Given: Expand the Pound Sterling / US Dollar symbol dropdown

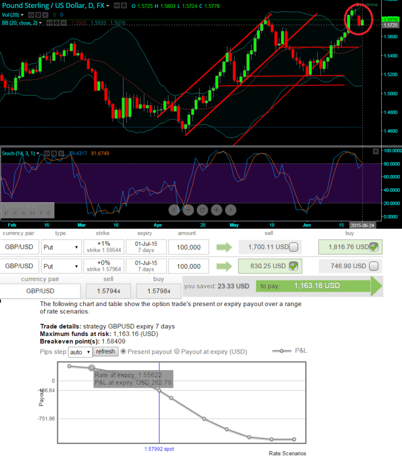Looking at the screenshot, I should [x=108, y=6].
